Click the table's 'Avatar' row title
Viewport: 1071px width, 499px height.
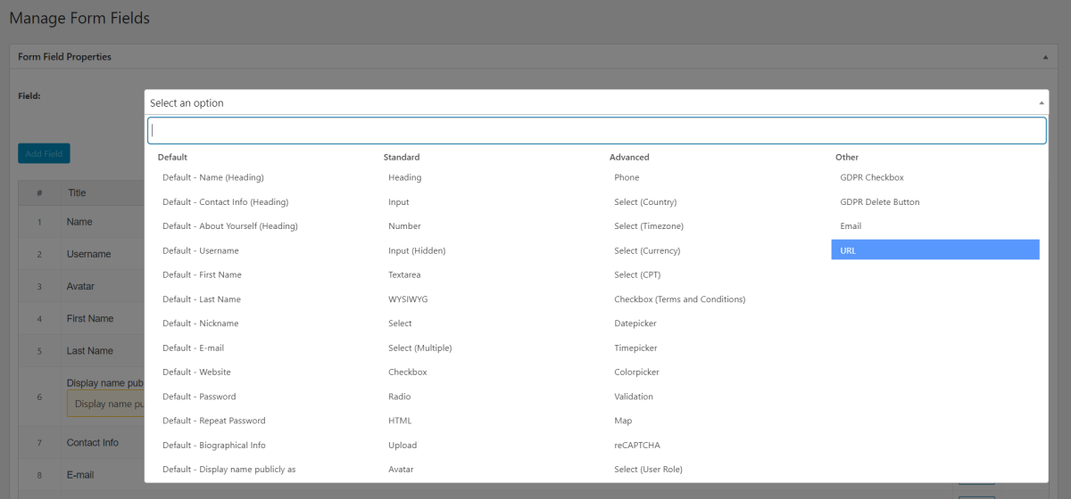point(80,286)
